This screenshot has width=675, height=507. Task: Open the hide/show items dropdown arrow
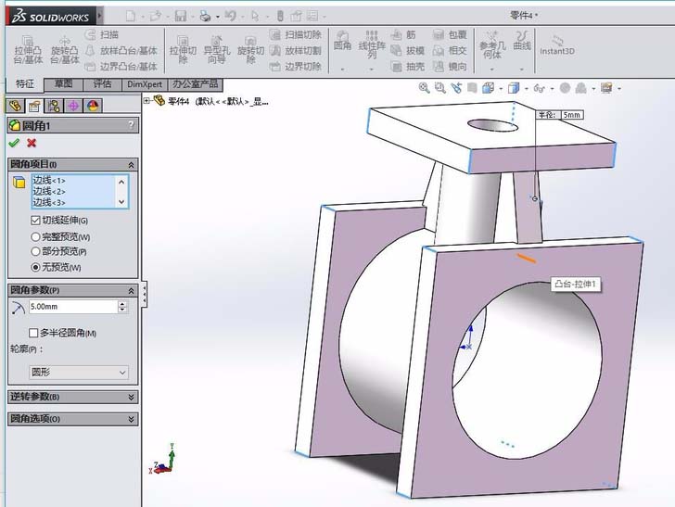pos(552,89)
